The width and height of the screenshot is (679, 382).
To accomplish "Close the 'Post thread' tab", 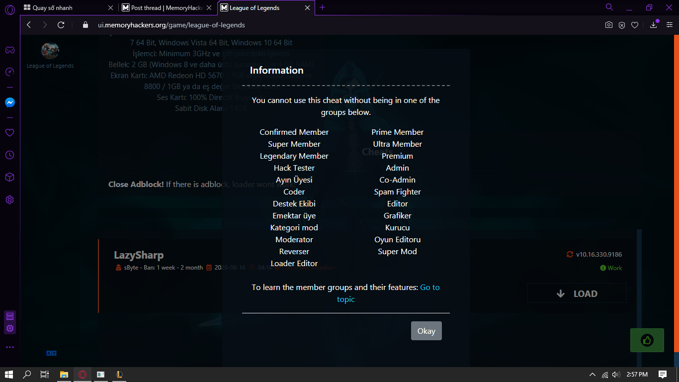I will tap(209, 8).
